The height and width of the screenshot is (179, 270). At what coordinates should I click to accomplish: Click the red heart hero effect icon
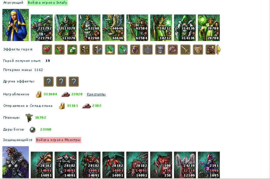(x=47, y=50)
